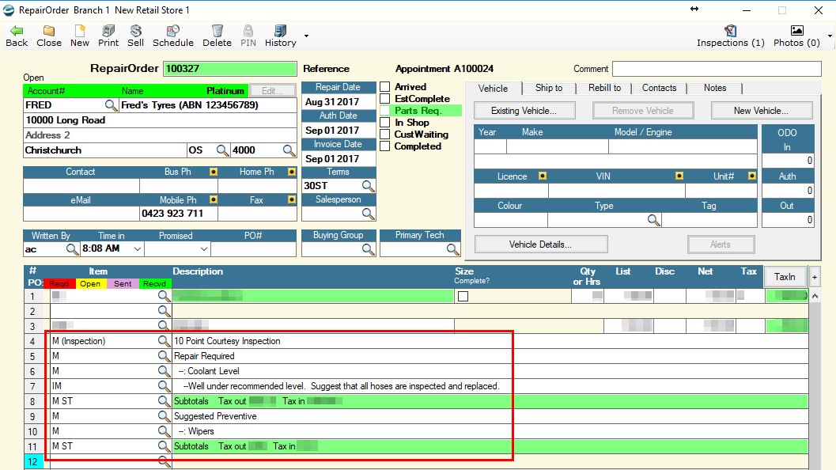Toggle the Home Ph yellow marker
This screenshot has height=470, width=836.
(x=292, y=171)
